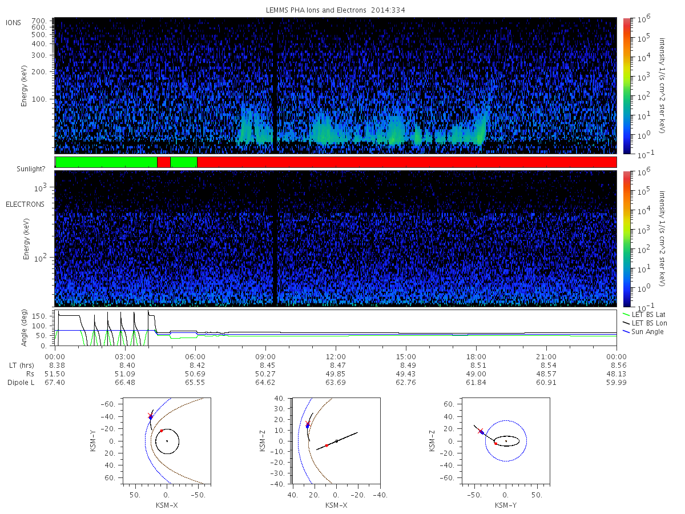The width and height of the screenshot is (685, 514).
Task: Click the electrons intensity color bar
Action: click(626, 238)
